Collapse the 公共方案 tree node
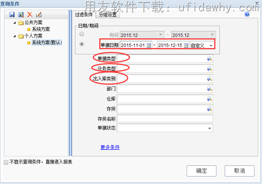This screenshot has height=184, width=262. pos(15,23)
